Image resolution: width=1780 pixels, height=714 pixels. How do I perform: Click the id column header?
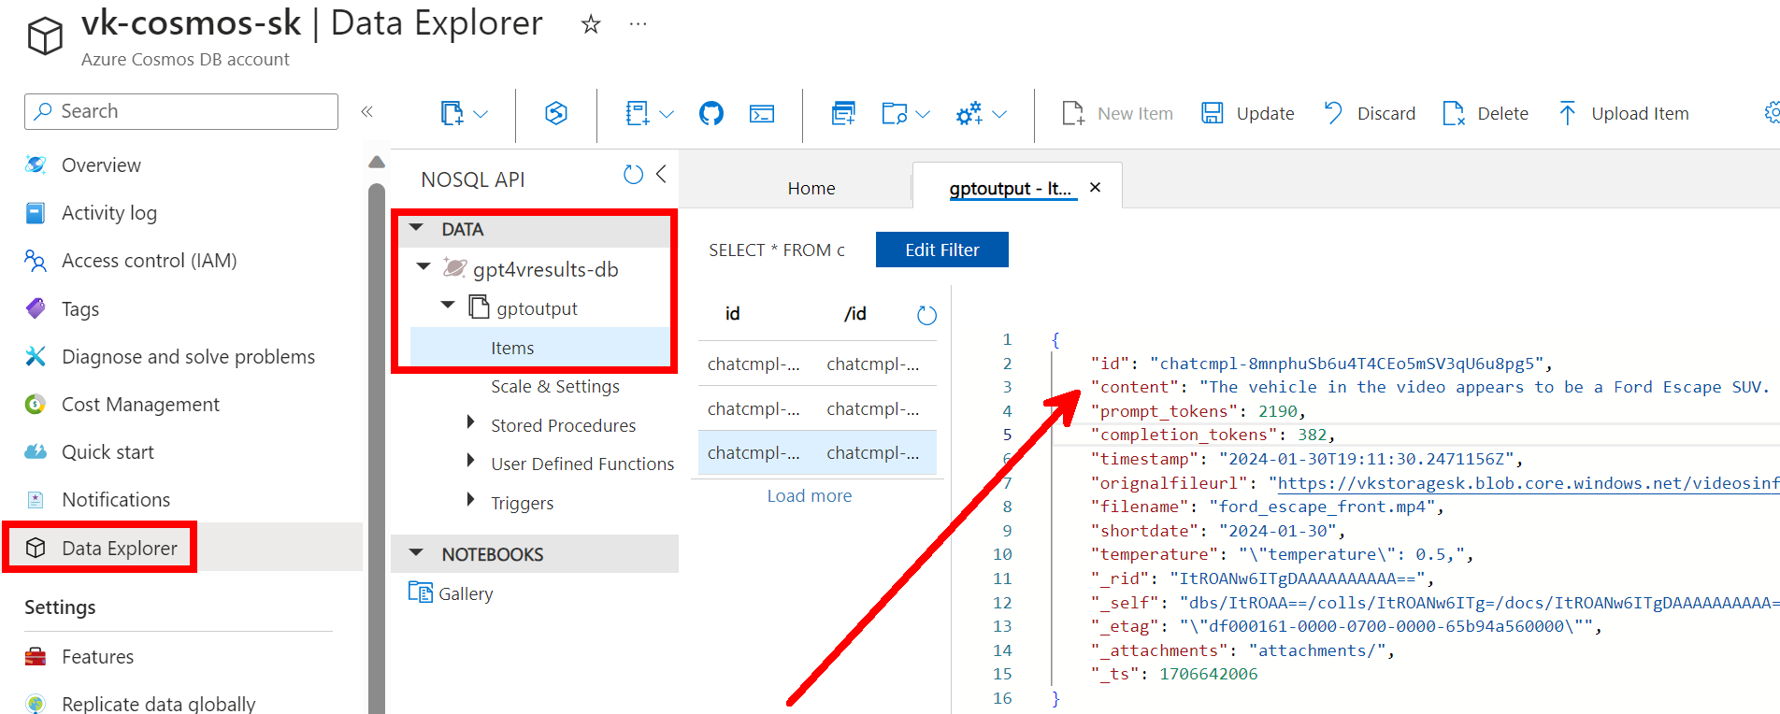click(732, 314)
